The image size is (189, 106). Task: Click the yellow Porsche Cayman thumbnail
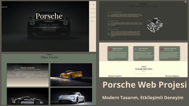pos(71,75)
